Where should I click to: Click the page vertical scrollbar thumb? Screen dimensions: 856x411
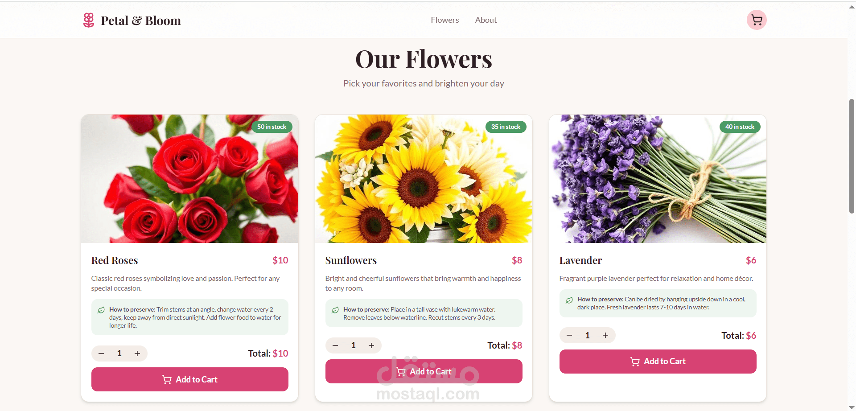point(852,156)
